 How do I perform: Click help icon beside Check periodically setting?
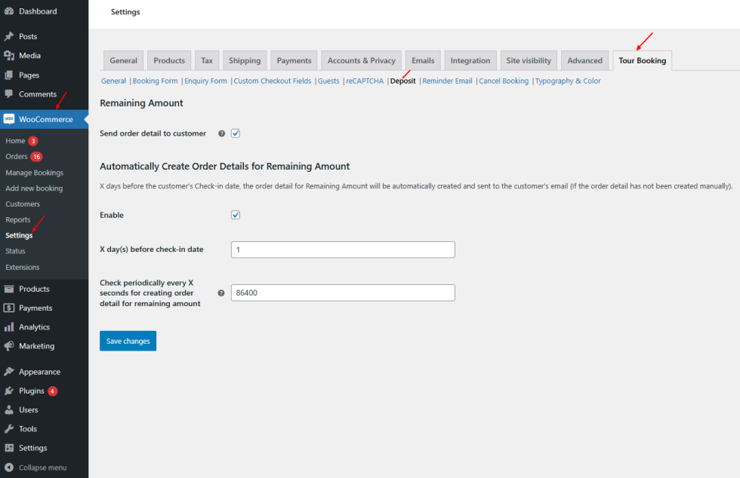(x=222, y=293)
